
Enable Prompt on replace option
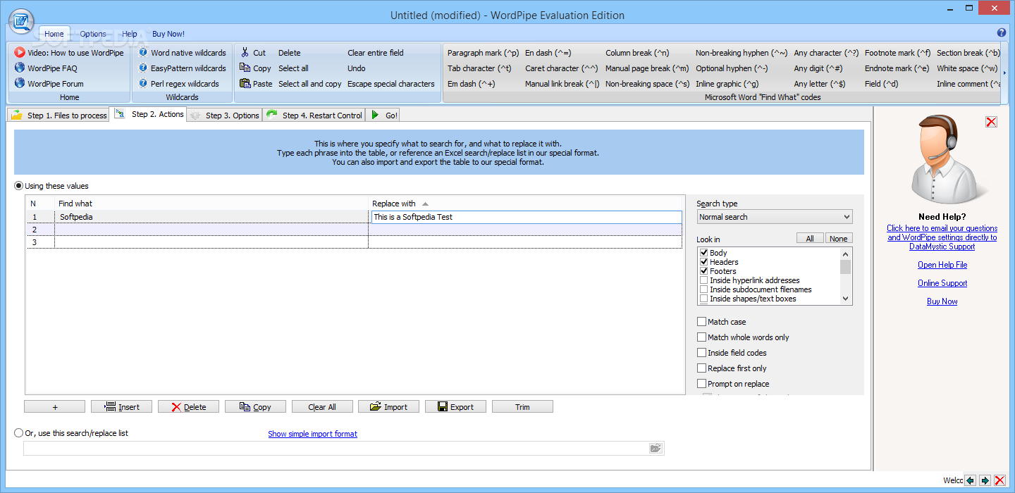tap(701, 384)
